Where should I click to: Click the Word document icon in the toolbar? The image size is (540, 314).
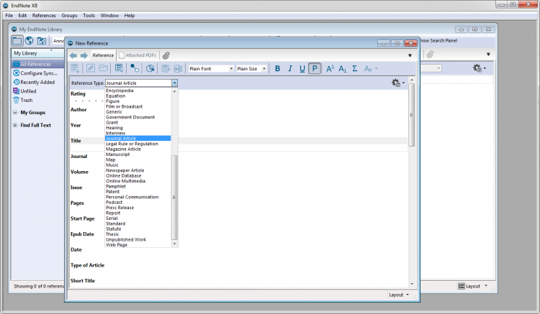coord(178,68)
